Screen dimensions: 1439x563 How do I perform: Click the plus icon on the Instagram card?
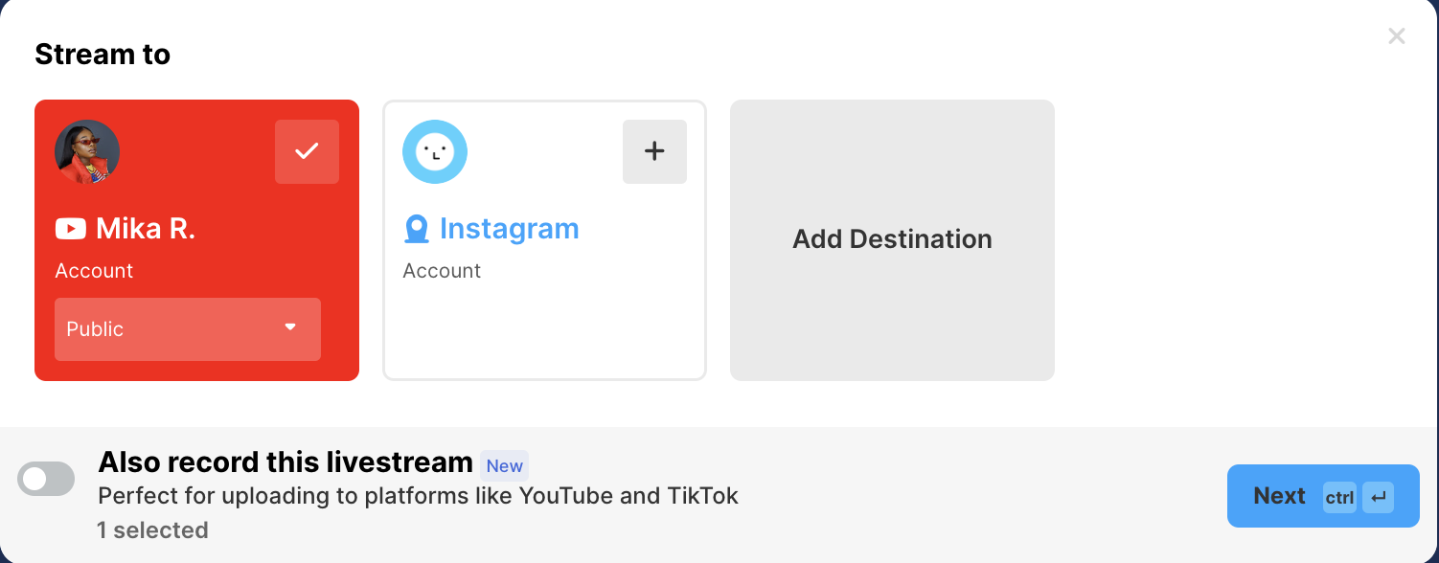click(654, 151)
